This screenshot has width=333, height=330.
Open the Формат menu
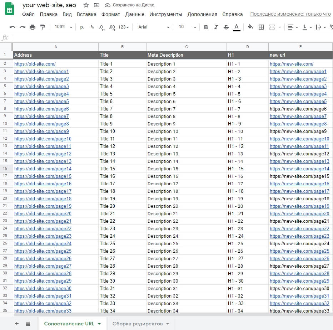coord(111,14)
